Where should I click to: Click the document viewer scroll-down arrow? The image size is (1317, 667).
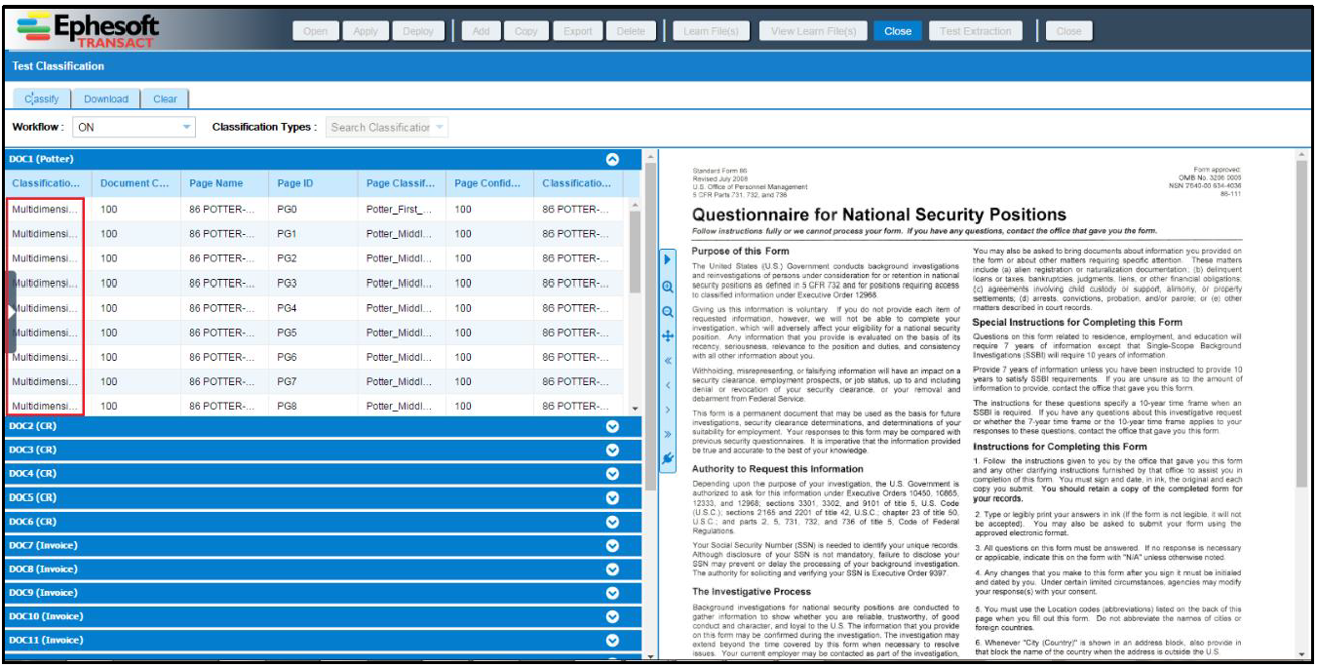click(1301, 655)
